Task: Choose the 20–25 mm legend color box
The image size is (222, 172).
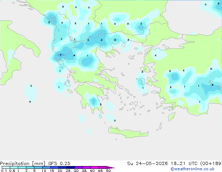Action: pos(62,167)
